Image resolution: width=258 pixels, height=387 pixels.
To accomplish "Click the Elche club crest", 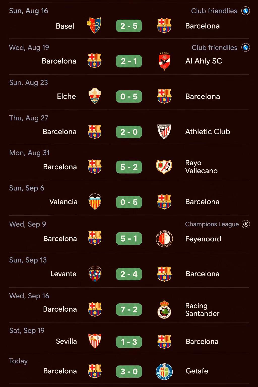I will (x=94, y=96).
